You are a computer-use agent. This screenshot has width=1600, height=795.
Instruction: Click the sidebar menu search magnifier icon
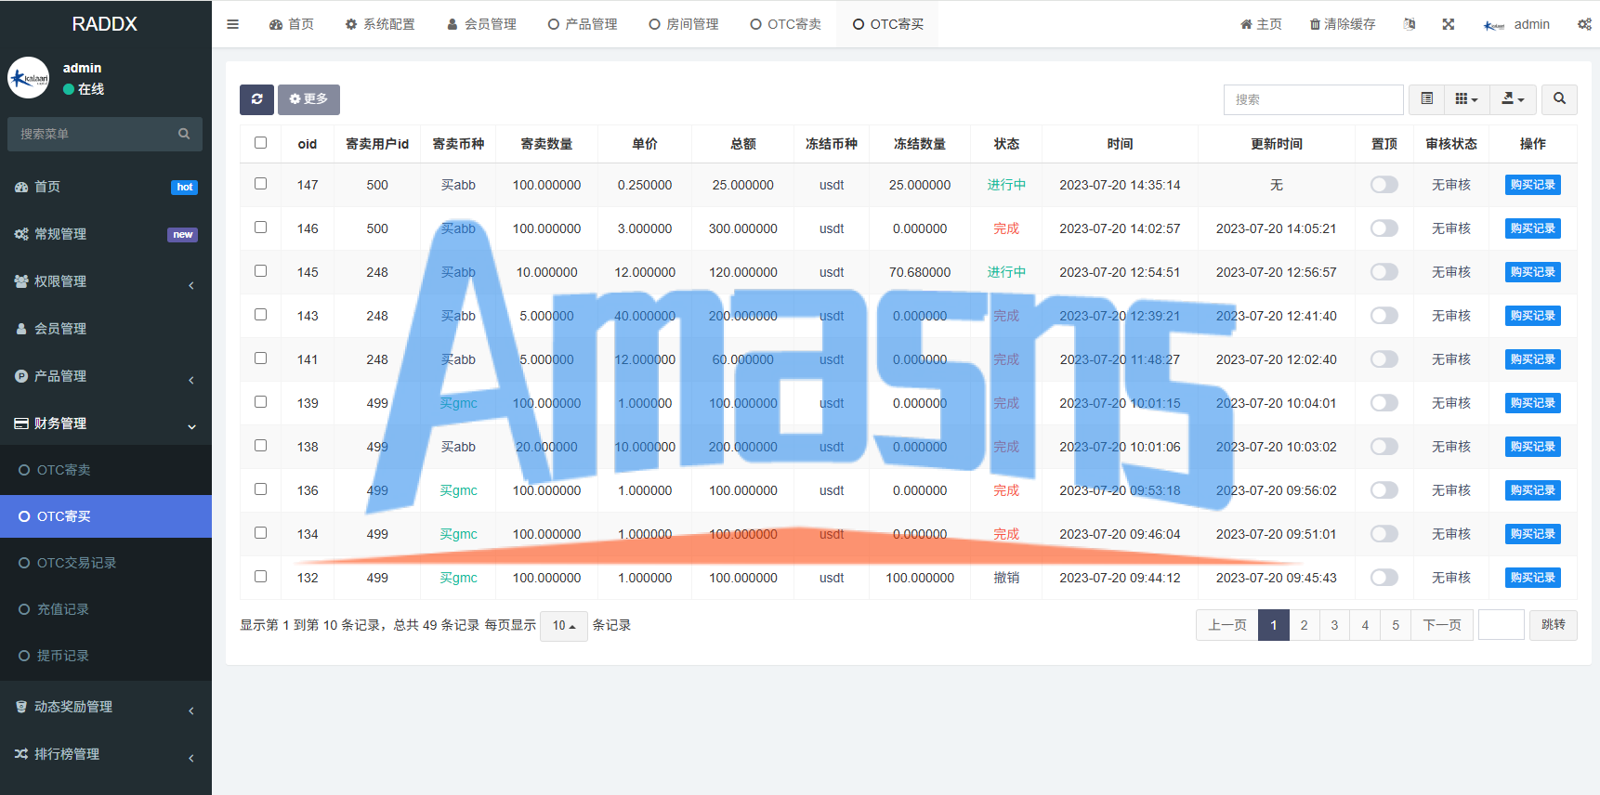184,134
